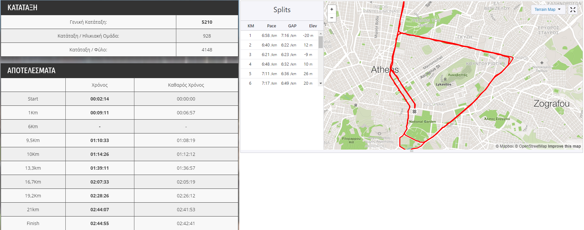584x230 pixels.
Task: Open the Mapbox attribution link
Action: coord(504,146)
